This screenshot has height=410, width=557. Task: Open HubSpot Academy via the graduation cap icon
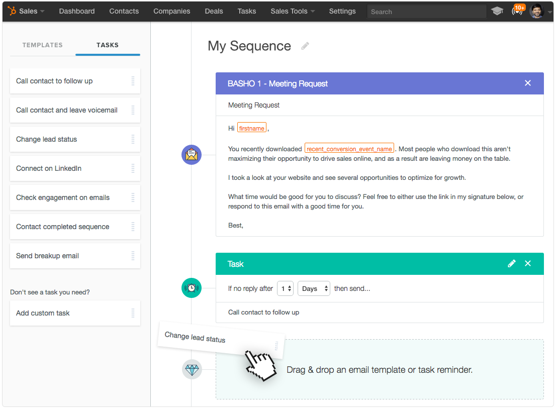click(497, 11)
